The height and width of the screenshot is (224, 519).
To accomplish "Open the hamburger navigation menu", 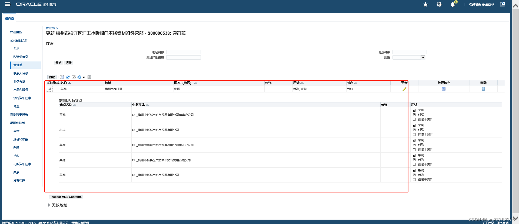I will (8, 4).
